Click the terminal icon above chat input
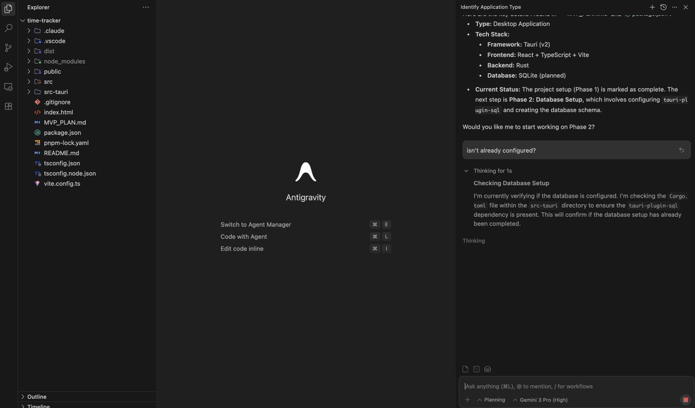Viewport: 695px width, 408px height. 476,369
